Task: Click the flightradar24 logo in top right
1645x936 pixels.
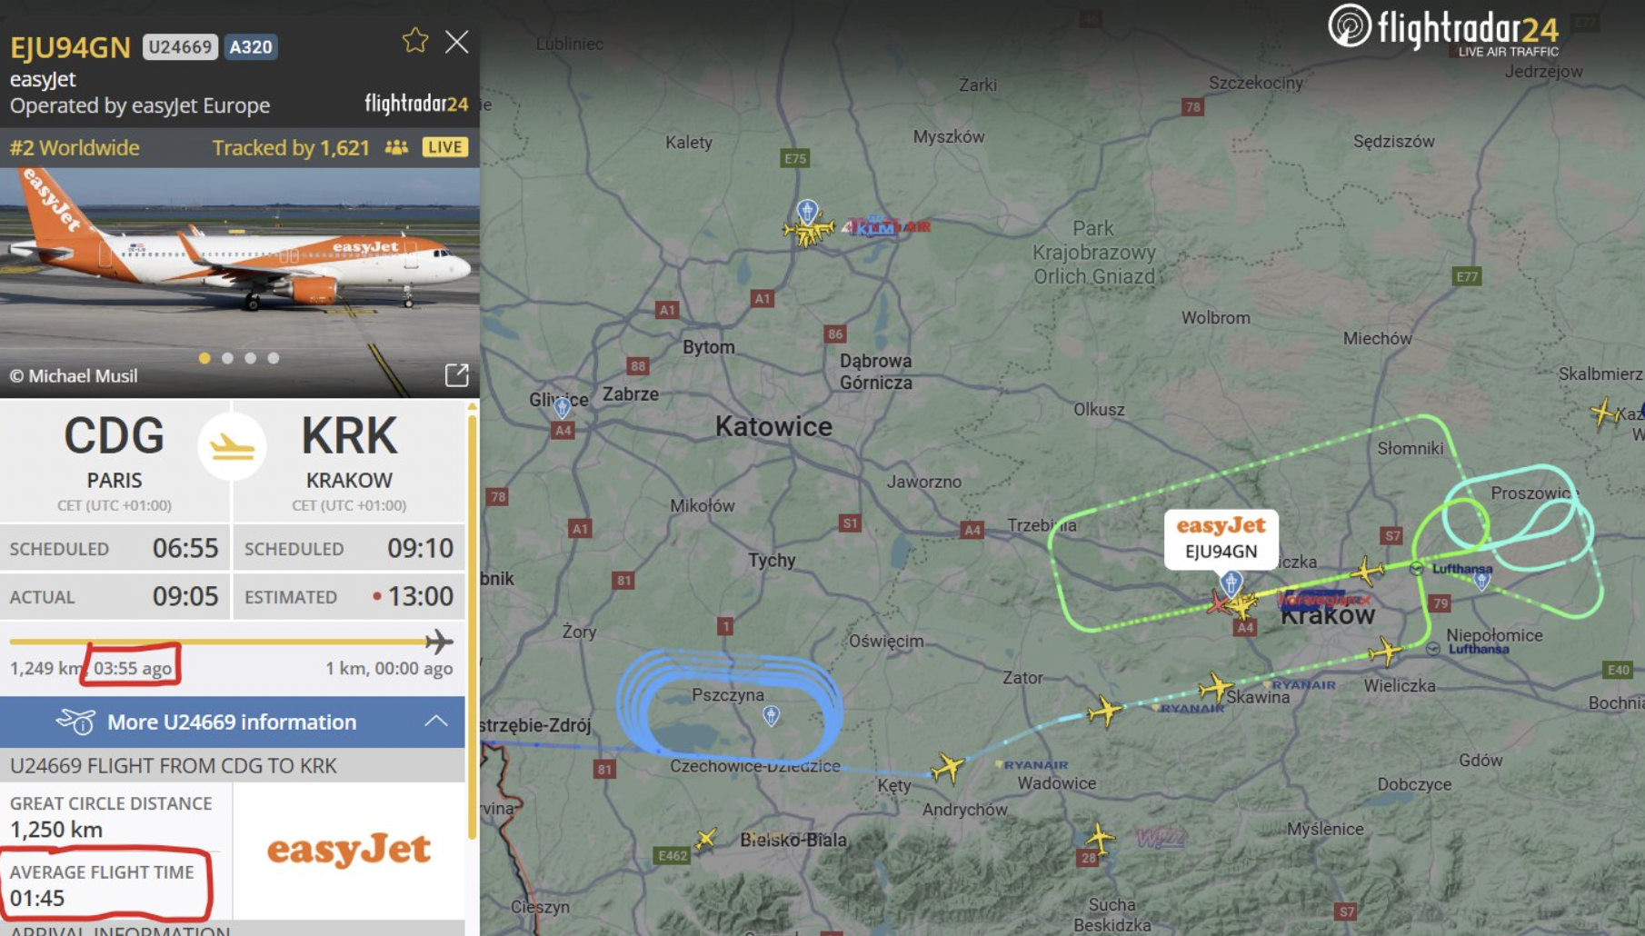Action: click(1443, 30)
